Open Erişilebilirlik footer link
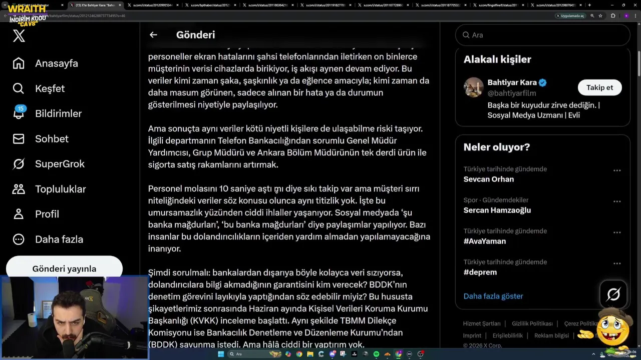The width and height of the screenshot is (641, 360). click(508, 335)
